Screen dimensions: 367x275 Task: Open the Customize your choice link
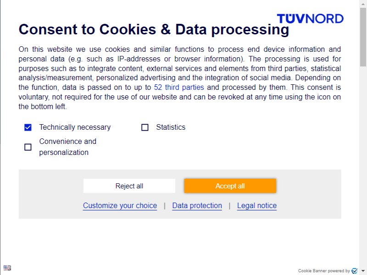120,205
